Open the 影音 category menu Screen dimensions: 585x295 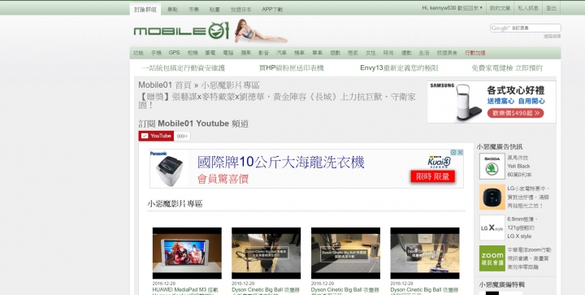click(x=264, y=53)
